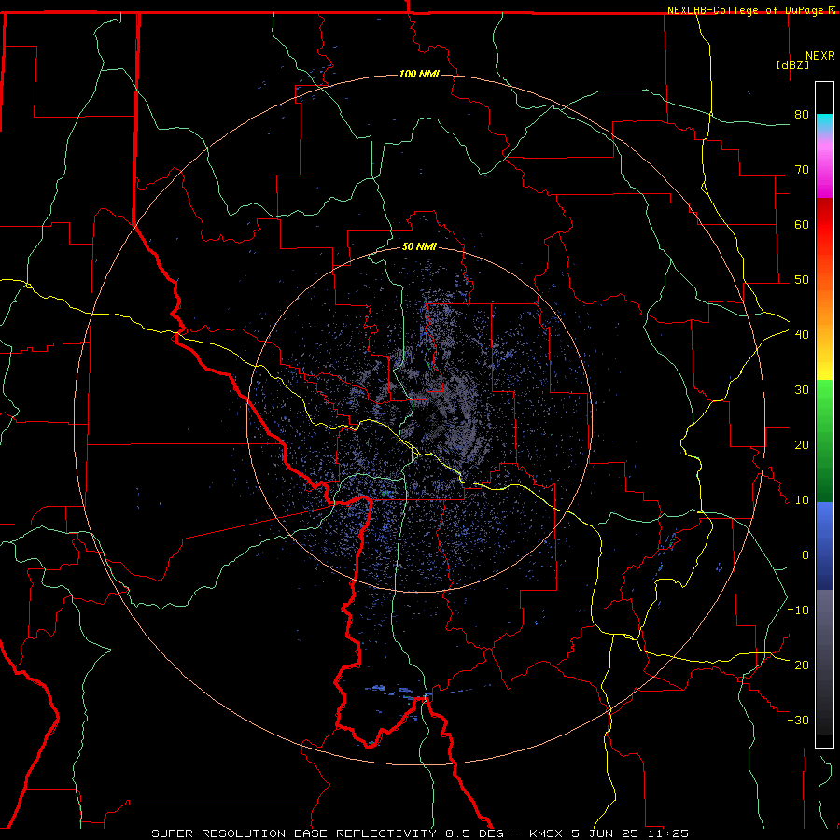Image resolution: width=840 pixels, height=840 pixels.
Task: Click the 70 dBZ scale value
Action: click(x=802, y=170)
